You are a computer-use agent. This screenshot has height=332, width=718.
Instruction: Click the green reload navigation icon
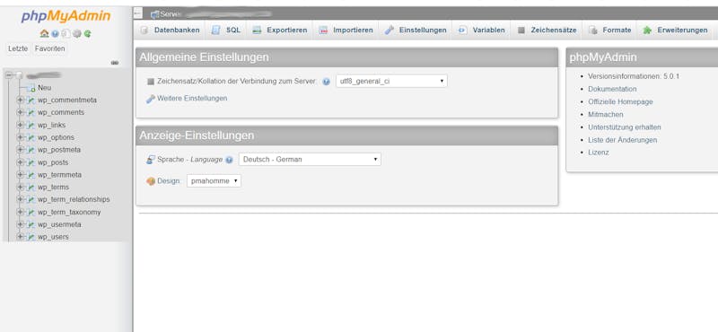tap(87, 33)
